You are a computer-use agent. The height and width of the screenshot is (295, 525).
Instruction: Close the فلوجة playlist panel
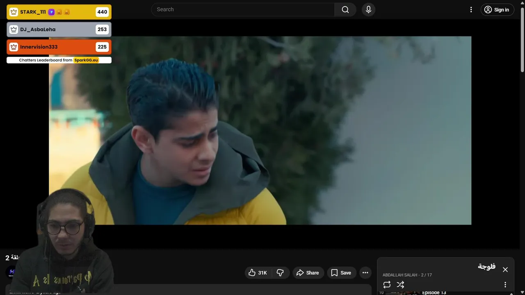pos(505,270)
